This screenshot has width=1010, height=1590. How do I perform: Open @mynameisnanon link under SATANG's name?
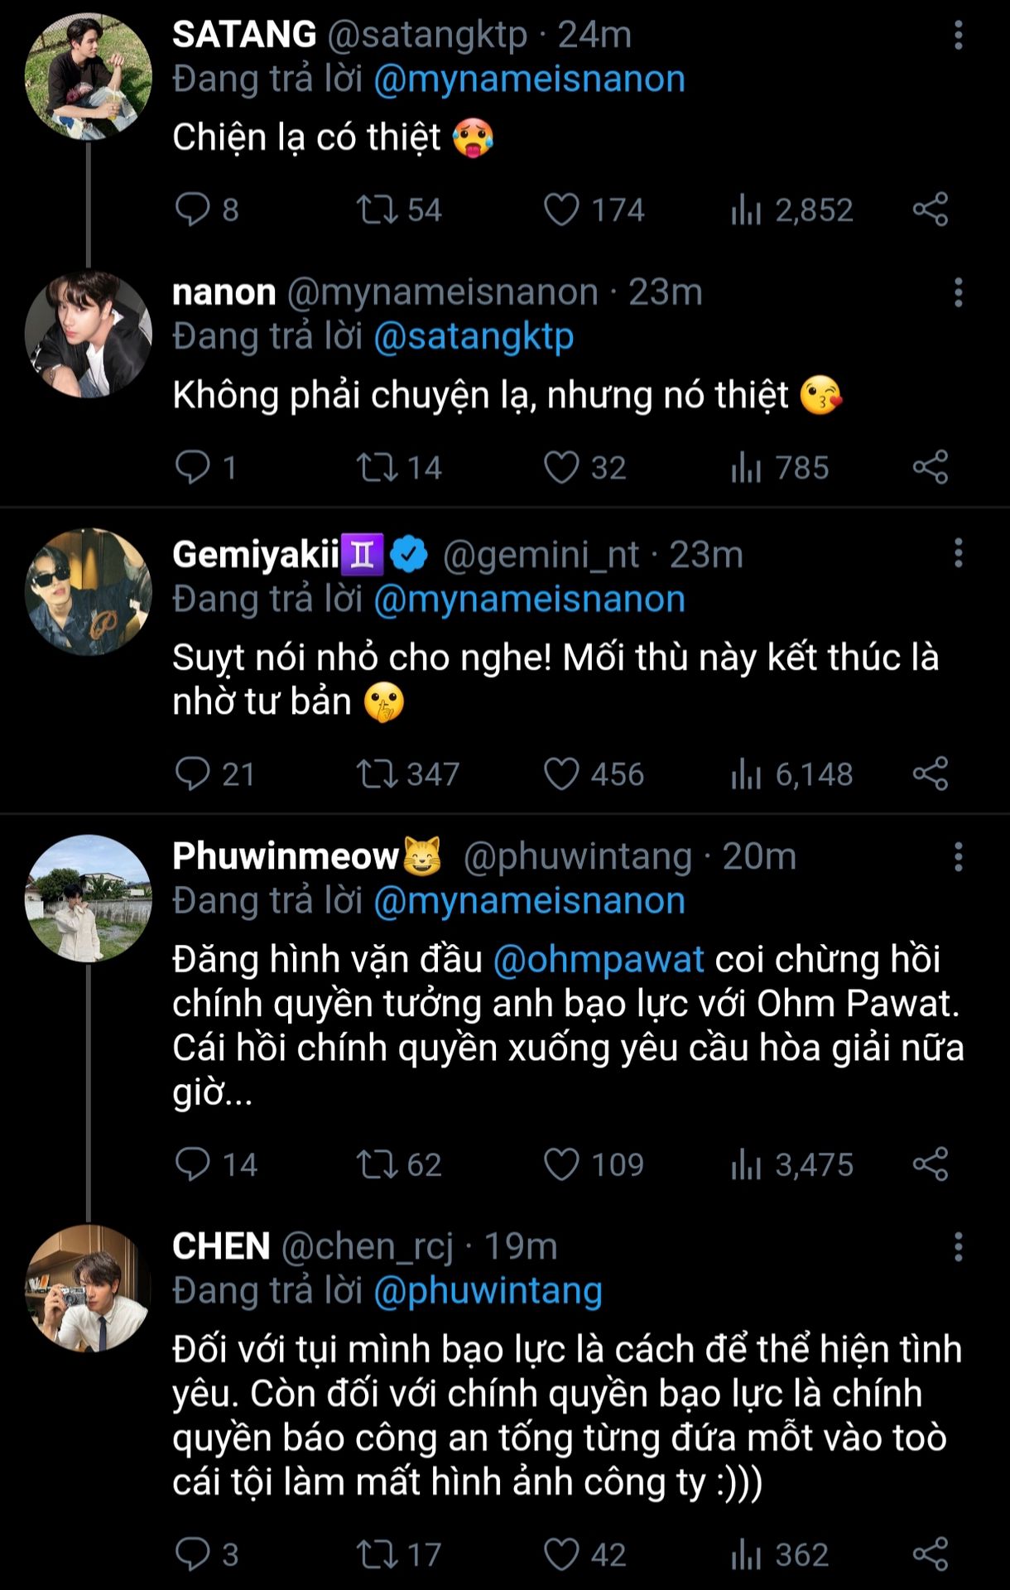(529, 79)
